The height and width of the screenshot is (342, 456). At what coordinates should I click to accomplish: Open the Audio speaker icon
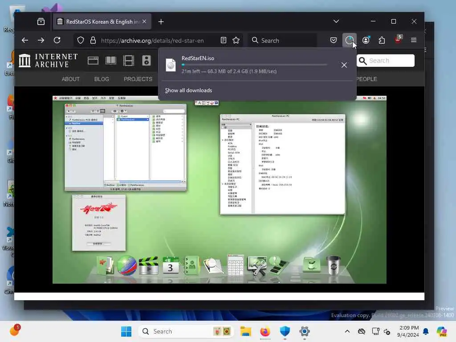(146, 61)
